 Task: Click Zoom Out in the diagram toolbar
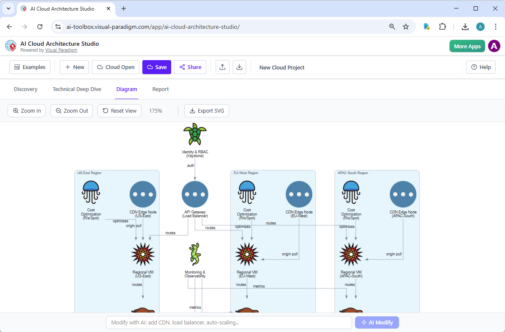coord(71,111)
